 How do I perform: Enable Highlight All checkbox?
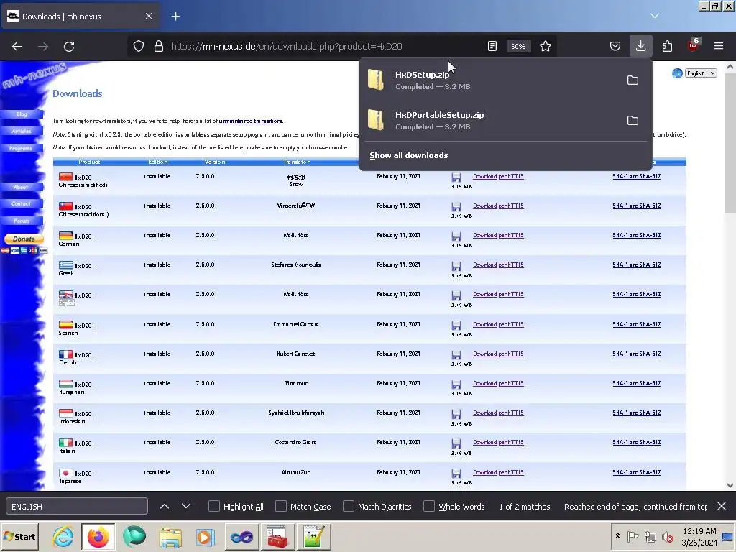click(x=214, y=506)
